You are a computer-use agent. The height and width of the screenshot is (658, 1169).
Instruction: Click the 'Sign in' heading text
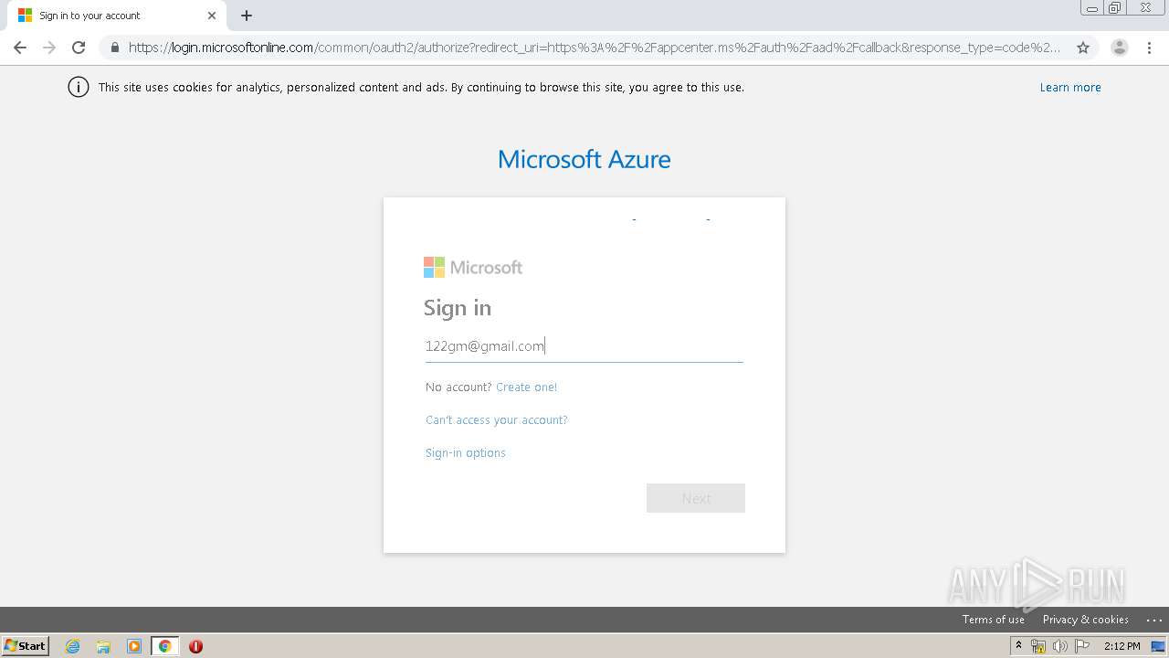pyautogui.click(x=458, y=308)
